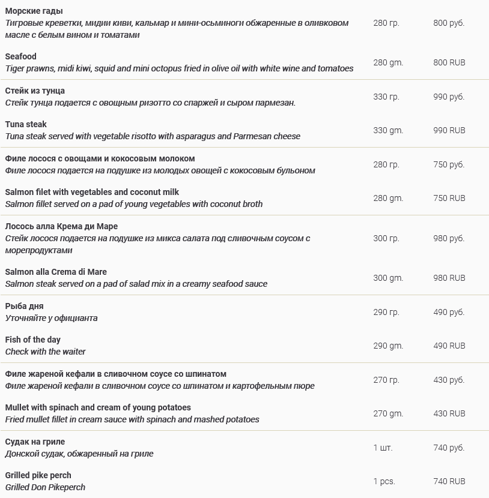
Task: Select the "Tuna steak" dish title
Action: (26, 124)
